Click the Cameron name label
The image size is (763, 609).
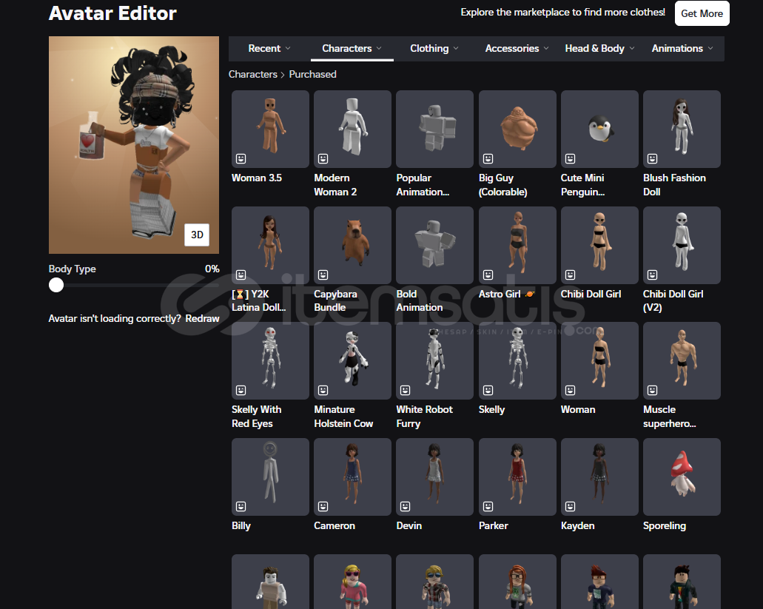[x=335, y=526]
